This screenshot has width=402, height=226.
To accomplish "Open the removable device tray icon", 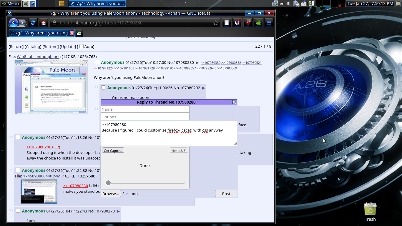I will 296,4.
